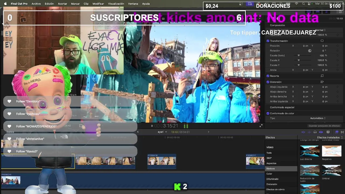Open the Visualización menu
The width and height of the screenshot is (345, 194).
pos(116,4)
